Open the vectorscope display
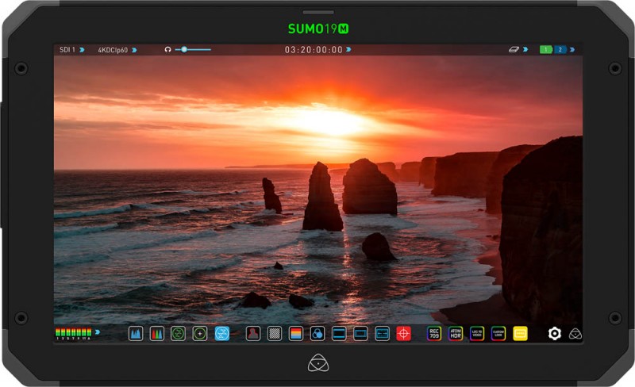 [179, 334]
